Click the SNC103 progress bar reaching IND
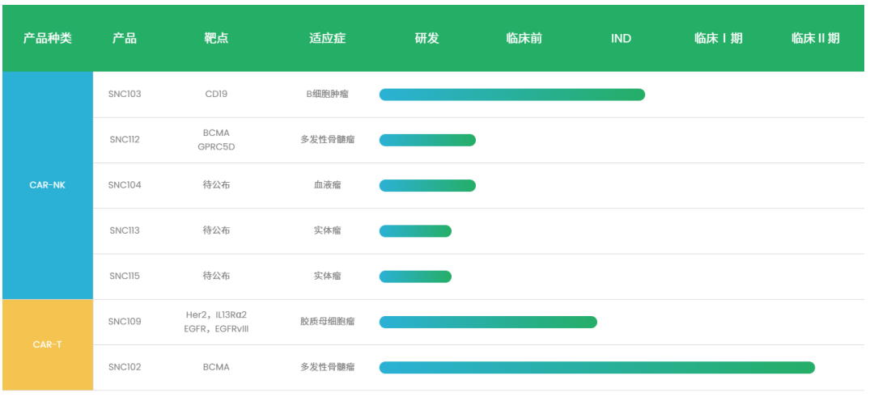The width and height of the screenshot is (874, 401). [x=511, y=95]
